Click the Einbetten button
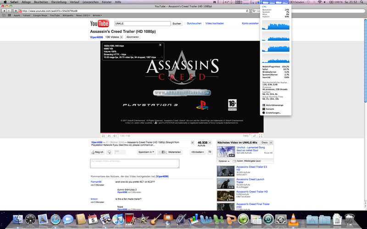This screenshot has width=367, height=229. tap(198, 152)
